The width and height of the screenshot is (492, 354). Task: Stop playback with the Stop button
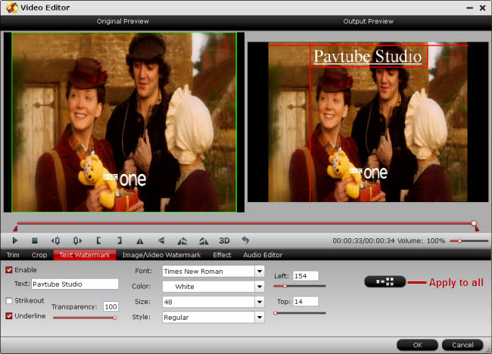click(x=35, y=241)
